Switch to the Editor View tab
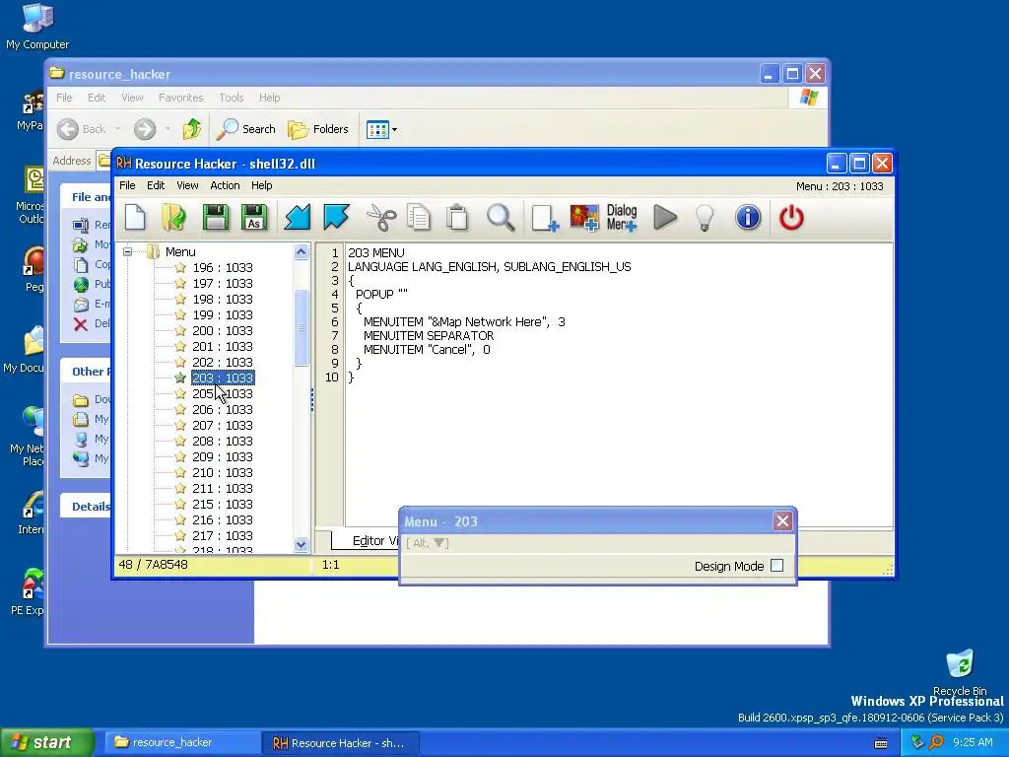1009x757 pixels. 367,541
